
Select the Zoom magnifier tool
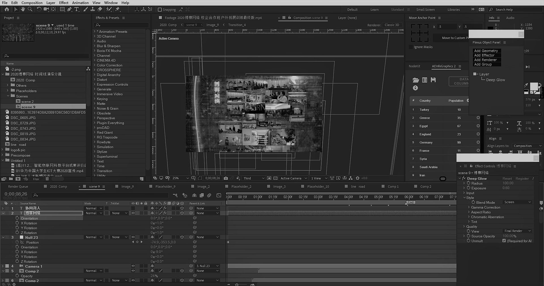(30, 9)
